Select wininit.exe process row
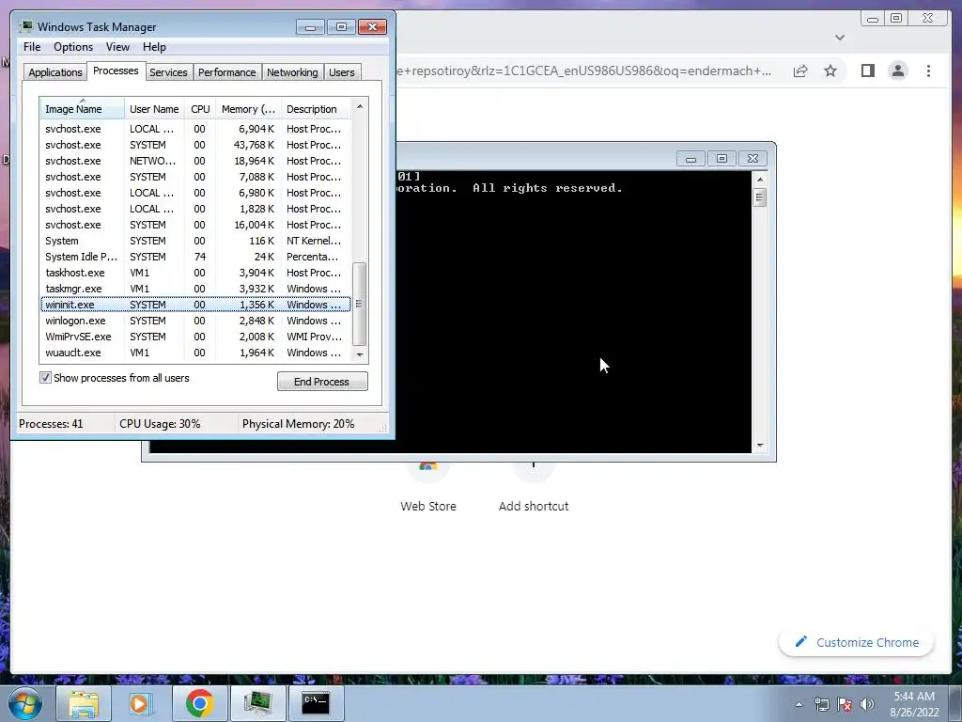This screenshot has width=962, height=722. tap(195, 305)
